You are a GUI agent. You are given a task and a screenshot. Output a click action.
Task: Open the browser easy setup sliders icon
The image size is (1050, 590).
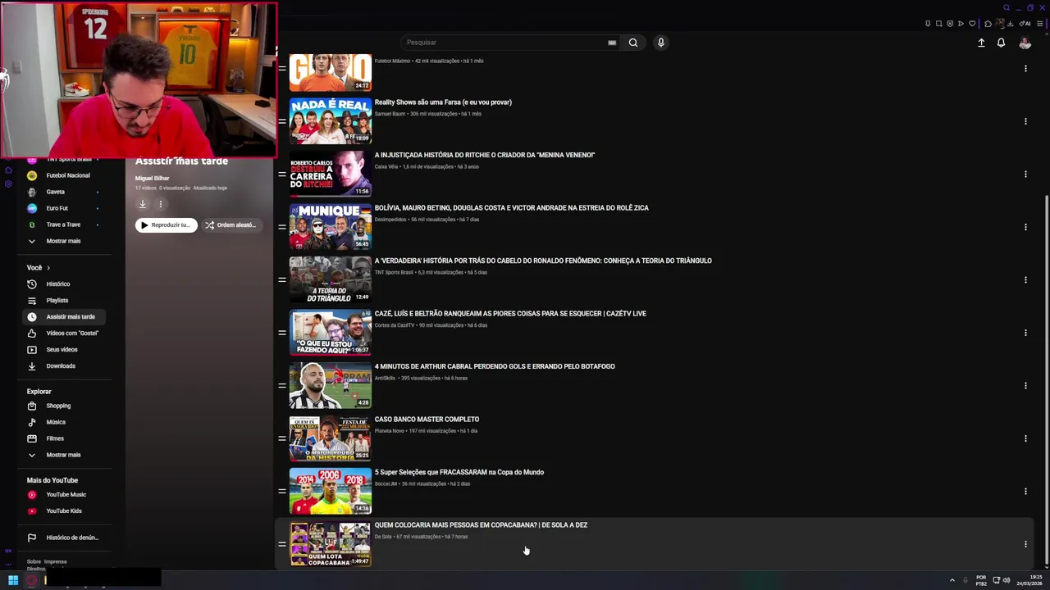[x=1039, y=24]
